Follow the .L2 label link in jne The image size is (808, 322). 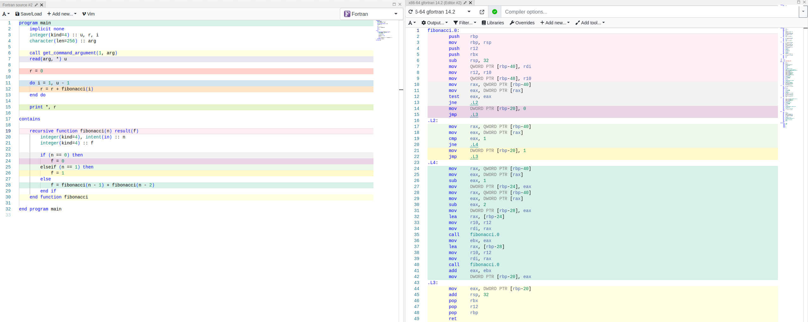click(x=474, y=103)
